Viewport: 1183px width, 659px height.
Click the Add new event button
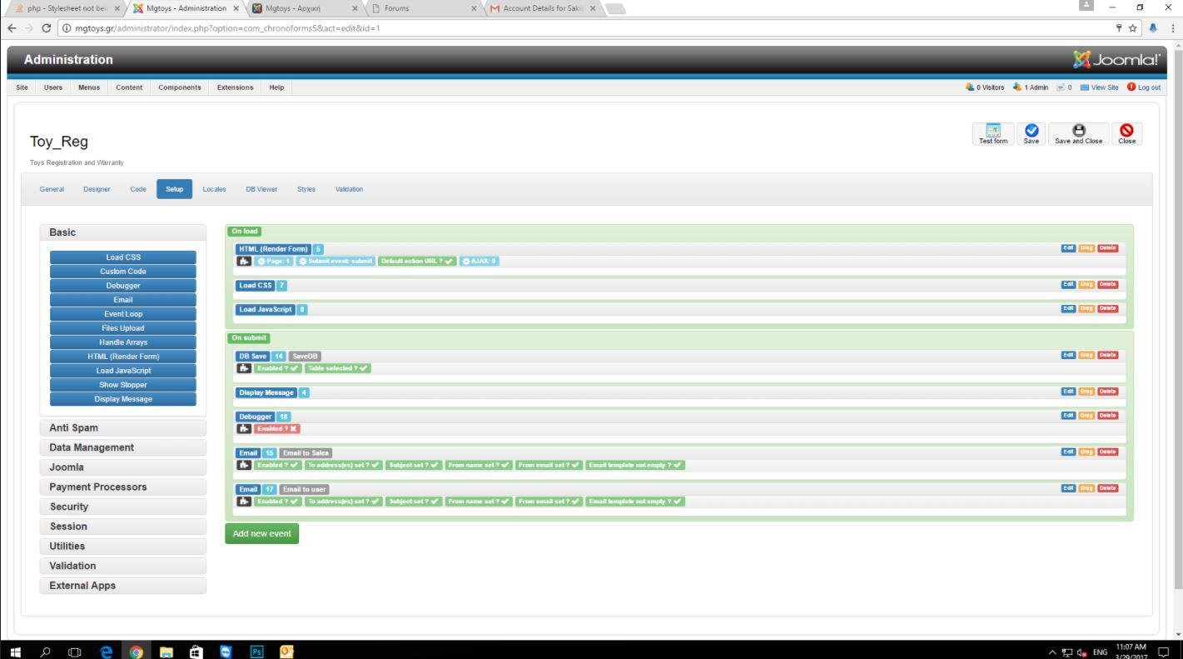pyautogui.click(x=261, y=534)
